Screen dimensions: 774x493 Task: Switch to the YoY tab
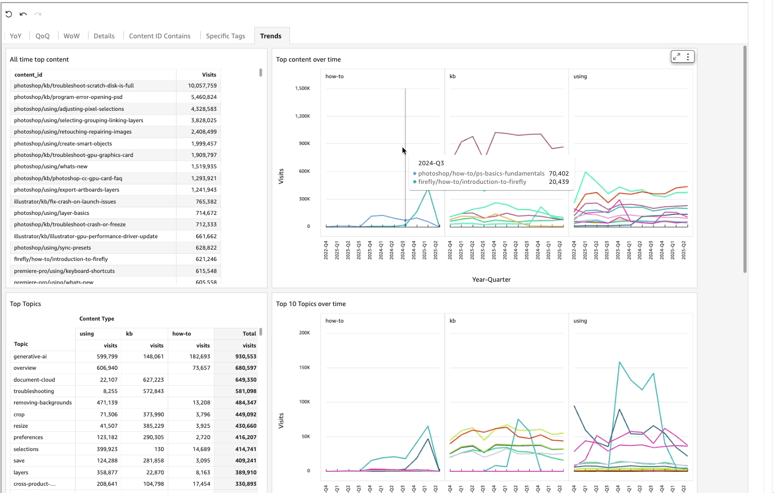[x=16, y=36]
